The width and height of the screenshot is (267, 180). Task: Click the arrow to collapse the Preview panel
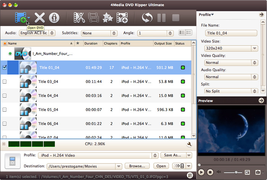pyautogui.click(x=261, y=101)
